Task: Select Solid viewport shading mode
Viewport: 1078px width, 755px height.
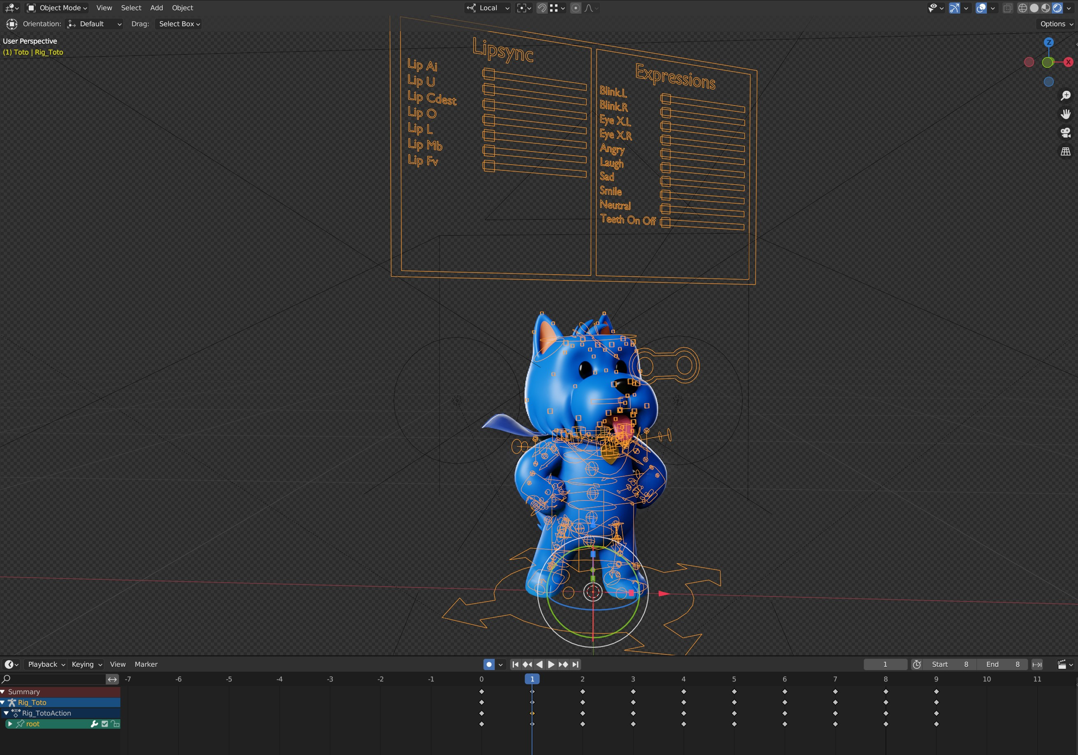Action: [1034, 8]
